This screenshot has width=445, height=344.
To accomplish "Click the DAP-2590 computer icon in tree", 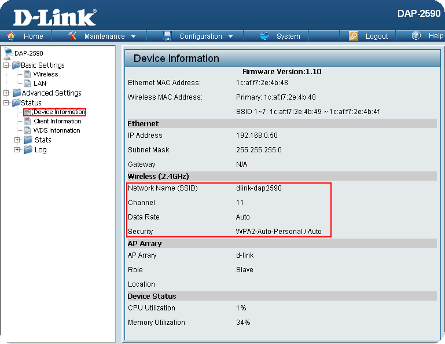I will pyautogui.click(x=8, y=53).
